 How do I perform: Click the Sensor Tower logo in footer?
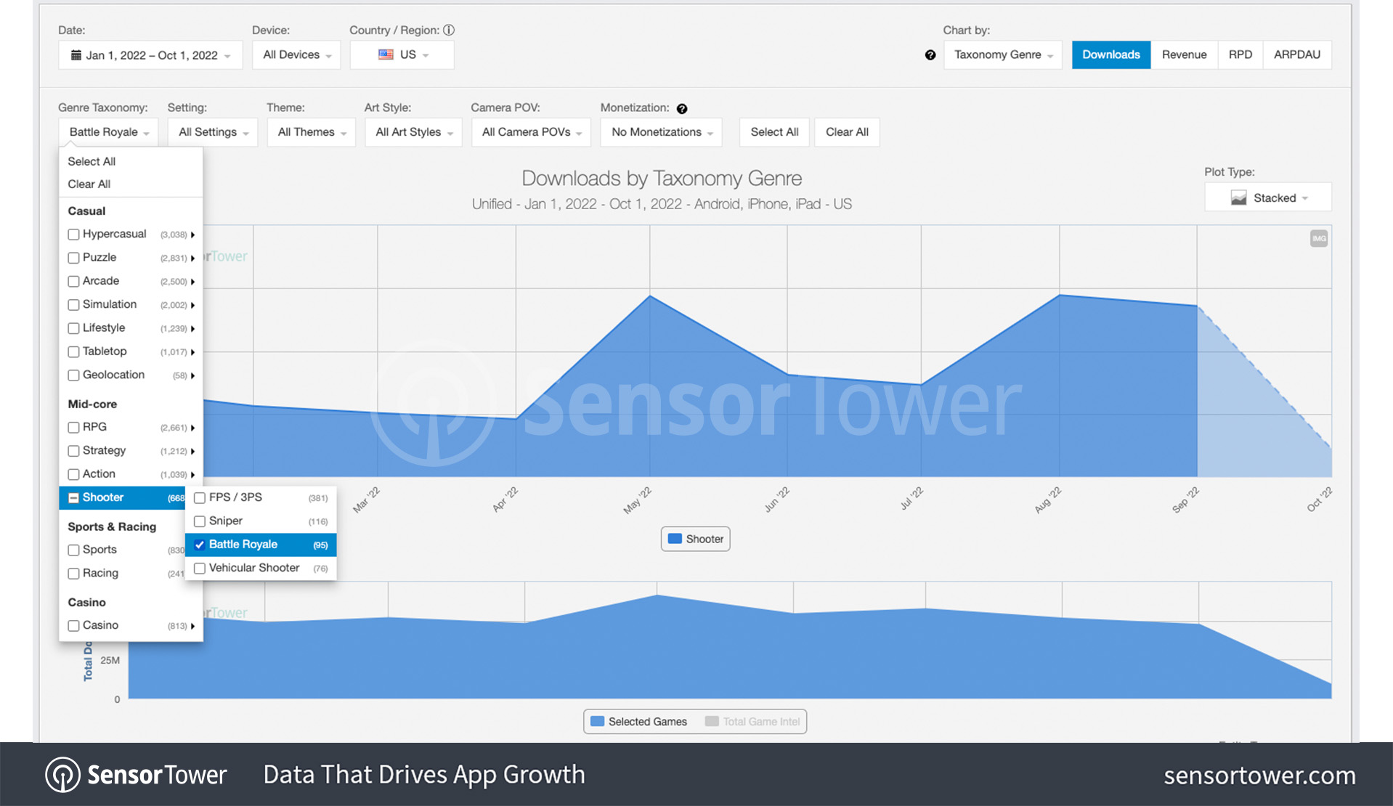pyautogui.click(x=136, y=775)
